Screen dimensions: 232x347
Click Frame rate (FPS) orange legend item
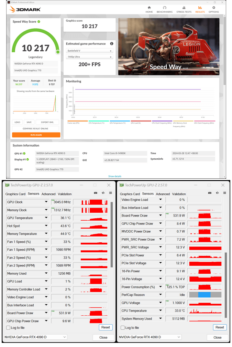click(x=77, y=122)
